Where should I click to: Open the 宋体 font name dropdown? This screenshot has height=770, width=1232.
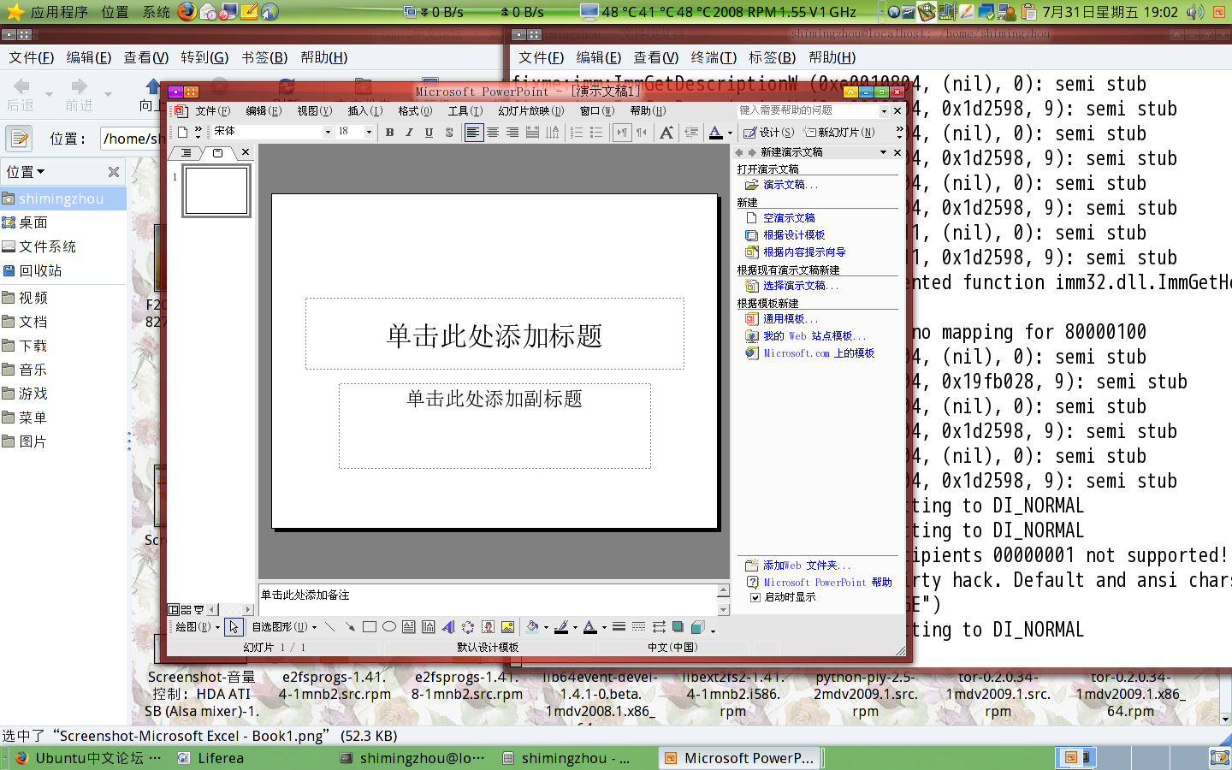point(328,132)
